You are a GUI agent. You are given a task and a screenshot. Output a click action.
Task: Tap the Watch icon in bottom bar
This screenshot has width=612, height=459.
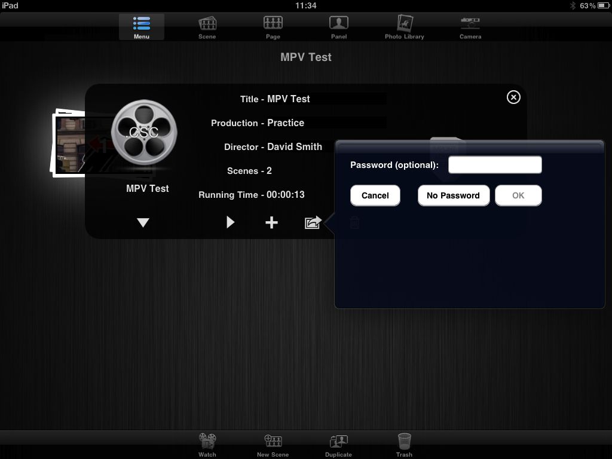[207, 445]
